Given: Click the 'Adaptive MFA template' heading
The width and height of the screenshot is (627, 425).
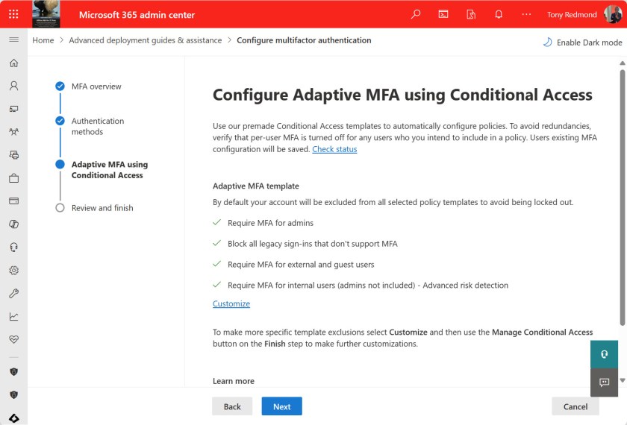Looking at the screenshot, I should tap(256, 186).
